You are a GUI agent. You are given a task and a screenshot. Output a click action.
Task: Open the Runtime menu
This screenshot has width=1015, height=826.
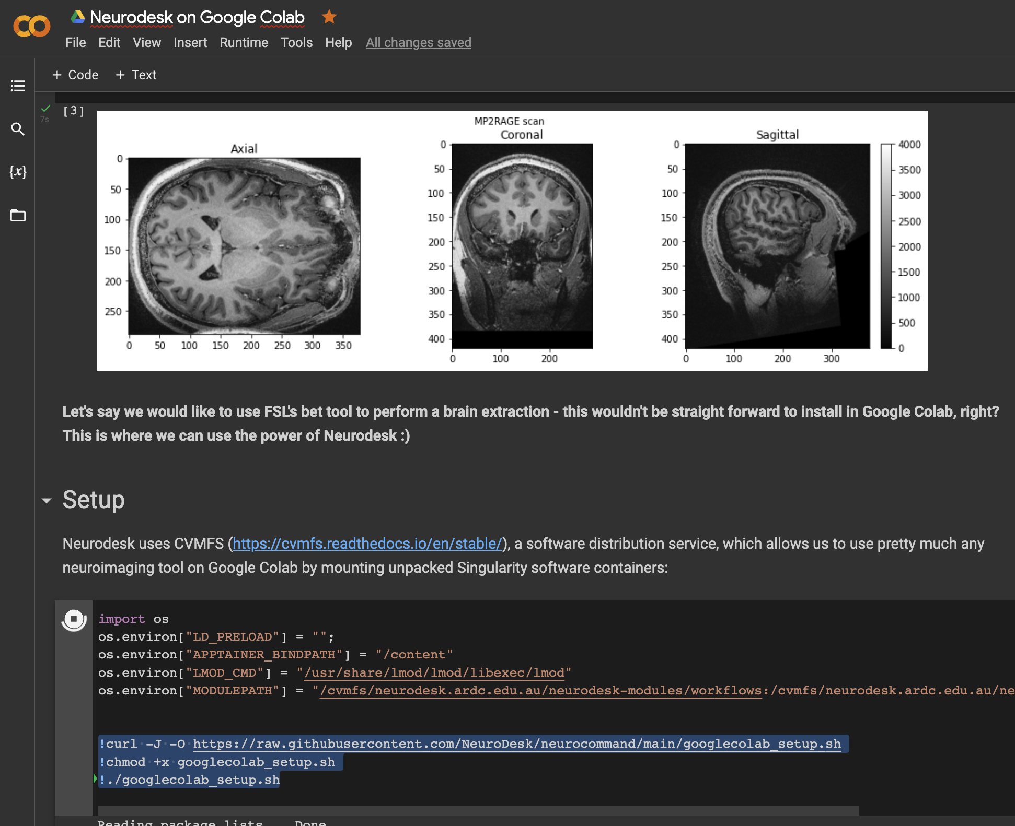244,42
